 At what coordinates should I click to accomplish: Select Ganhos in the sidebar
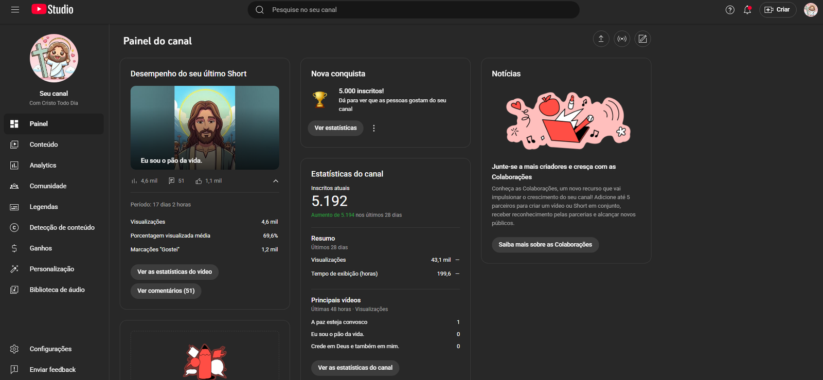(41, 248)
